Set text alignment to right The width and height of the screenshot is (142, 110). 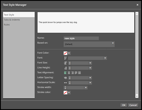tap(72, 73)
